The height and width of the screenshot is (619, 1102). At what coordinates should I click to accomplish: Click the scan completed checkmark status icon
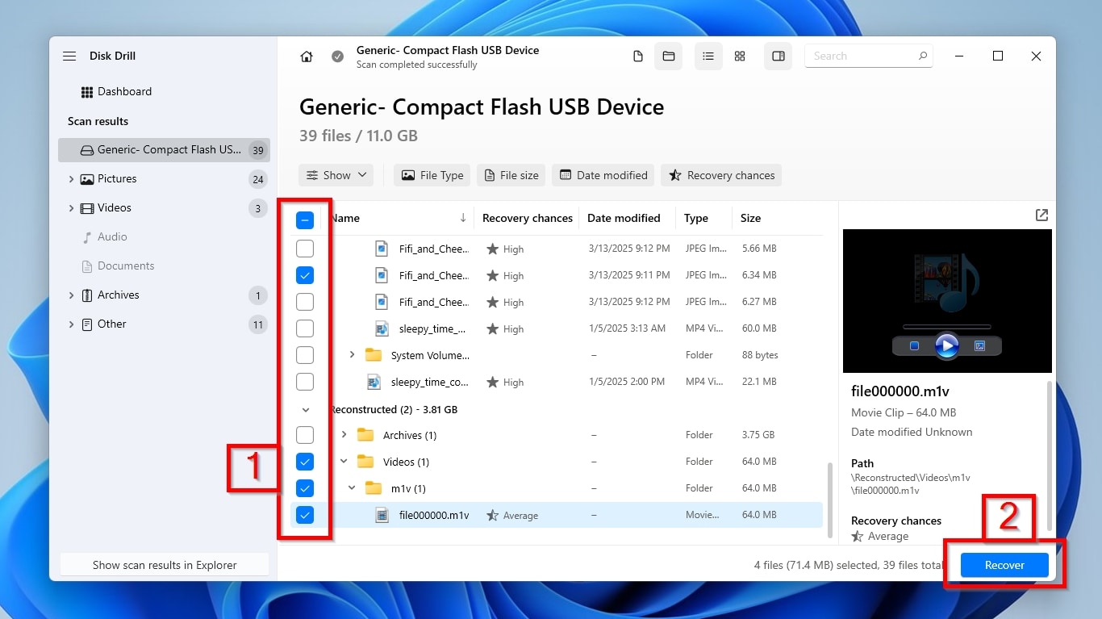(x=338, y=56)
